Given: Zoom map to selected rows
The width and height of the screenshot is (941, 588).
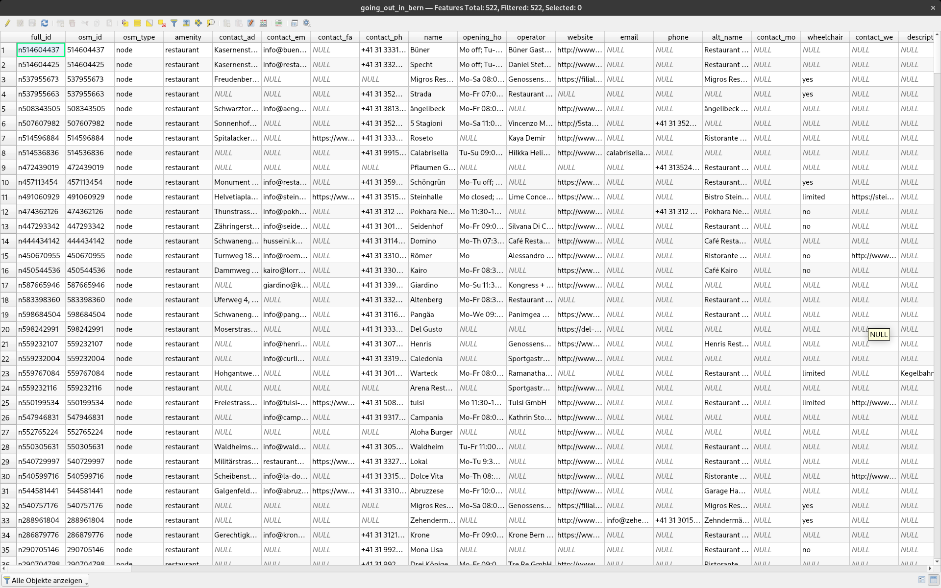Looking at the screenshot, I should [x=211, y=23].
